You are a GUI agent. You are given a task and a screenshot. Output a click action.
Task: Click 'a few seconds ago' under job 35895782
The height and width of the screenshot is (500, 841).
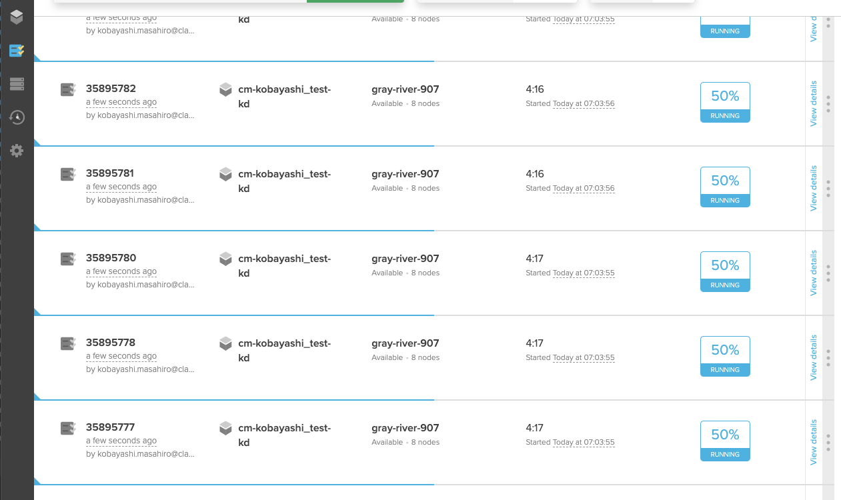[x=121, y=101]
